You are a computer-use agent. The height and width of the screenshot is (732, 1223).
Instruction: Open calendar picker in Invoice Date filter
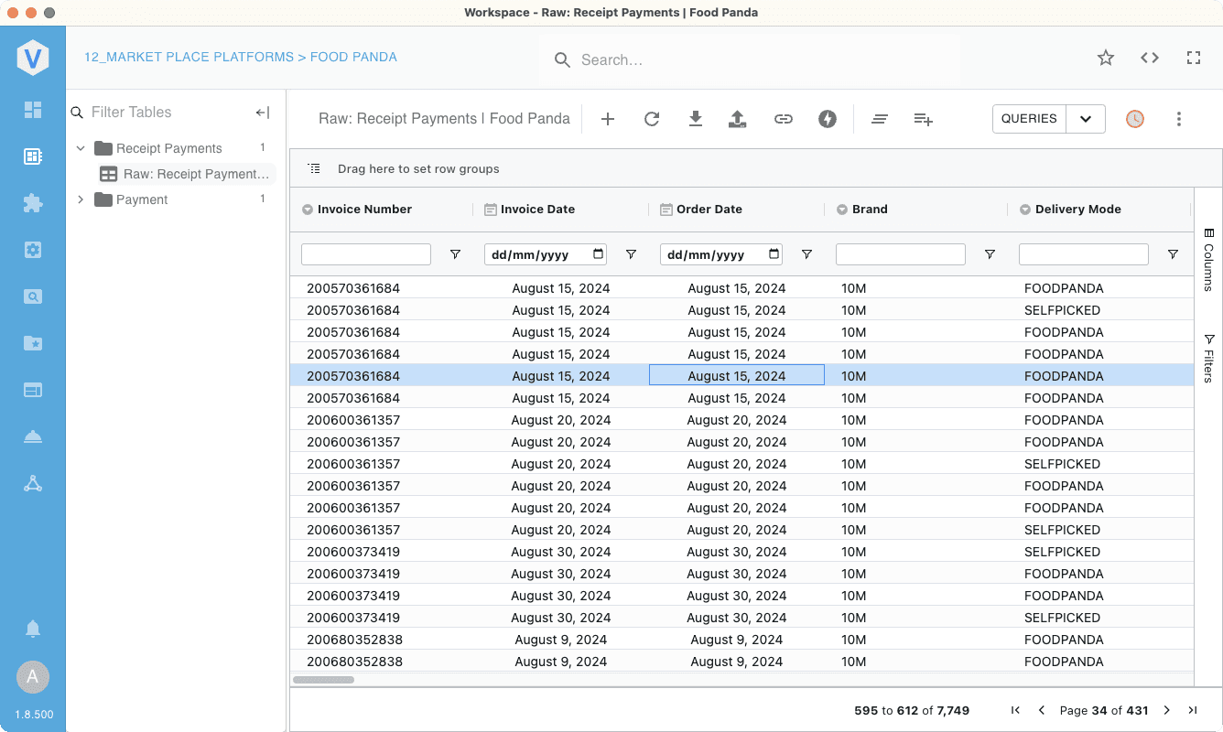(x=599, y=254)
